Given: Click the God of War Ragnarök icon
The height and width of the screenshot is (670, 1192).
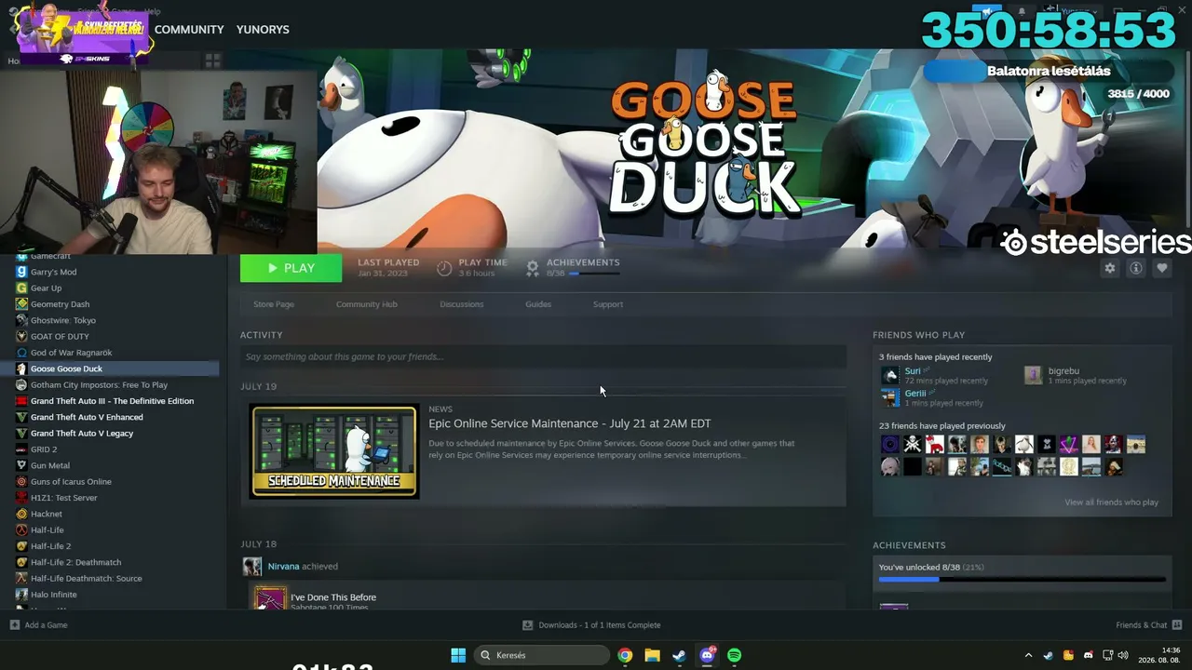Looking at the screenshot, I should click(x=21, y=353).
